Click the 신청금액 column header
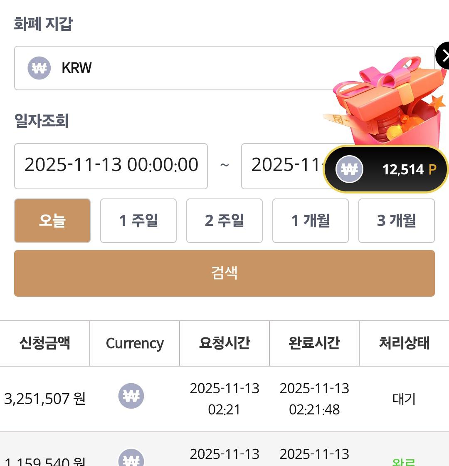Screen dimensions: 449x466 click(44, 343)
